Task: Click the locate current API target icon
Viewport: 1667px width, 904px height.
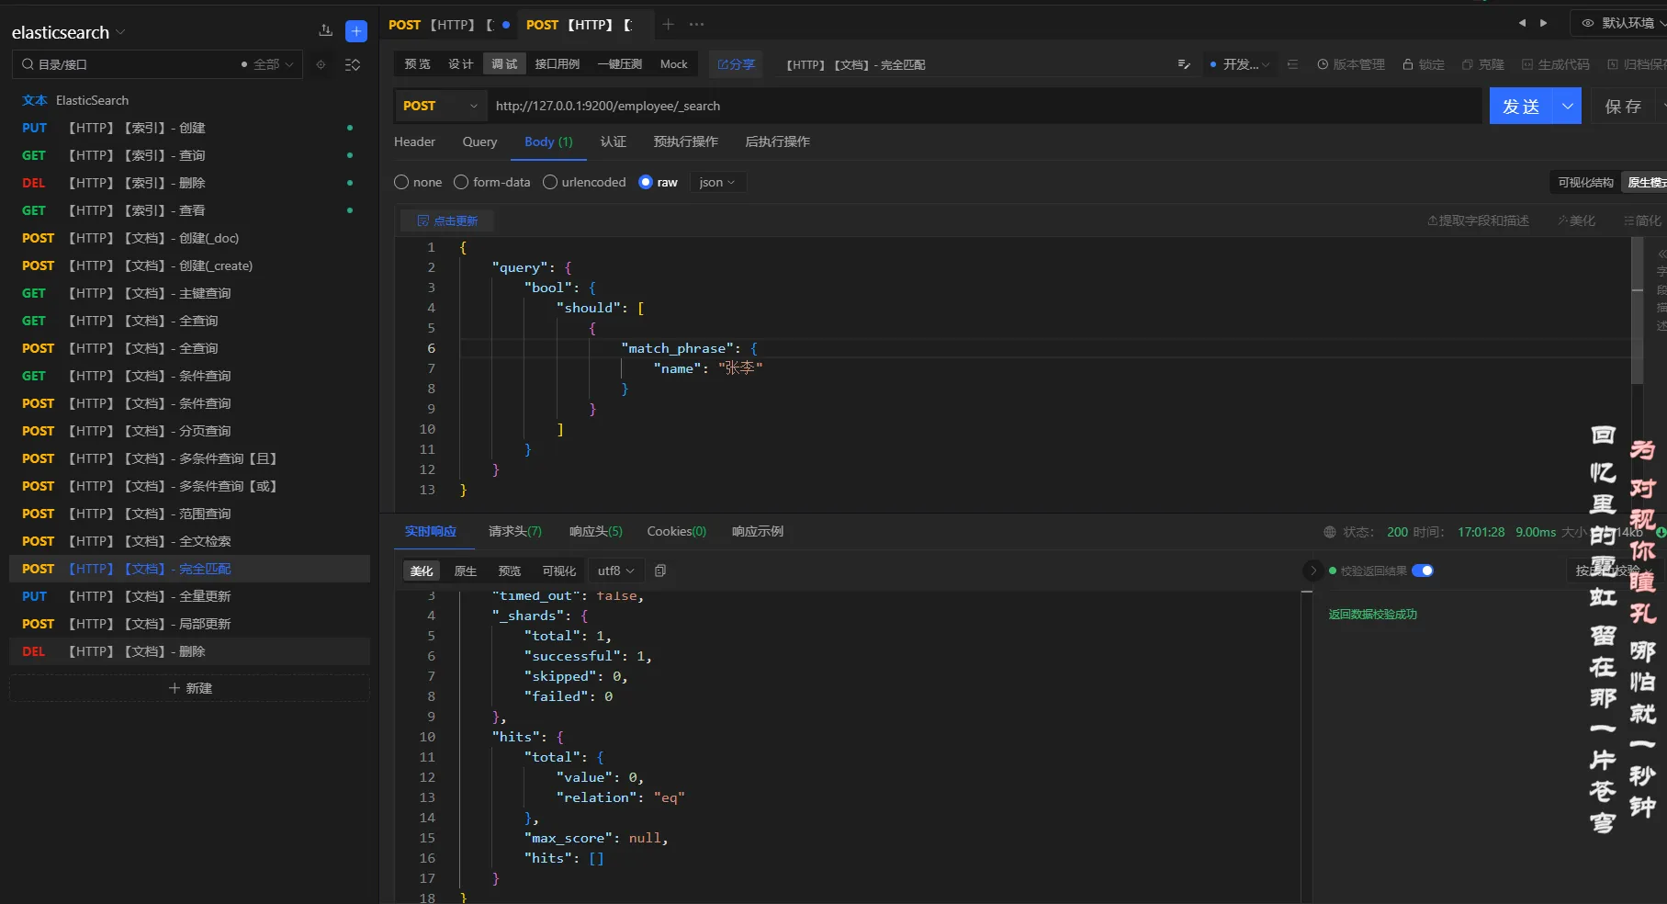Action: coord(321,65)
